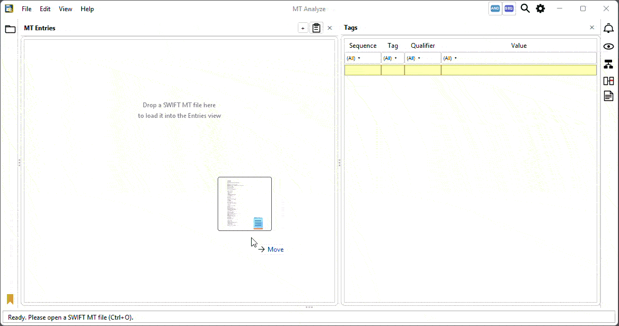Open the Help menu
Screen dimensions: 619x326
click(87, 8)
